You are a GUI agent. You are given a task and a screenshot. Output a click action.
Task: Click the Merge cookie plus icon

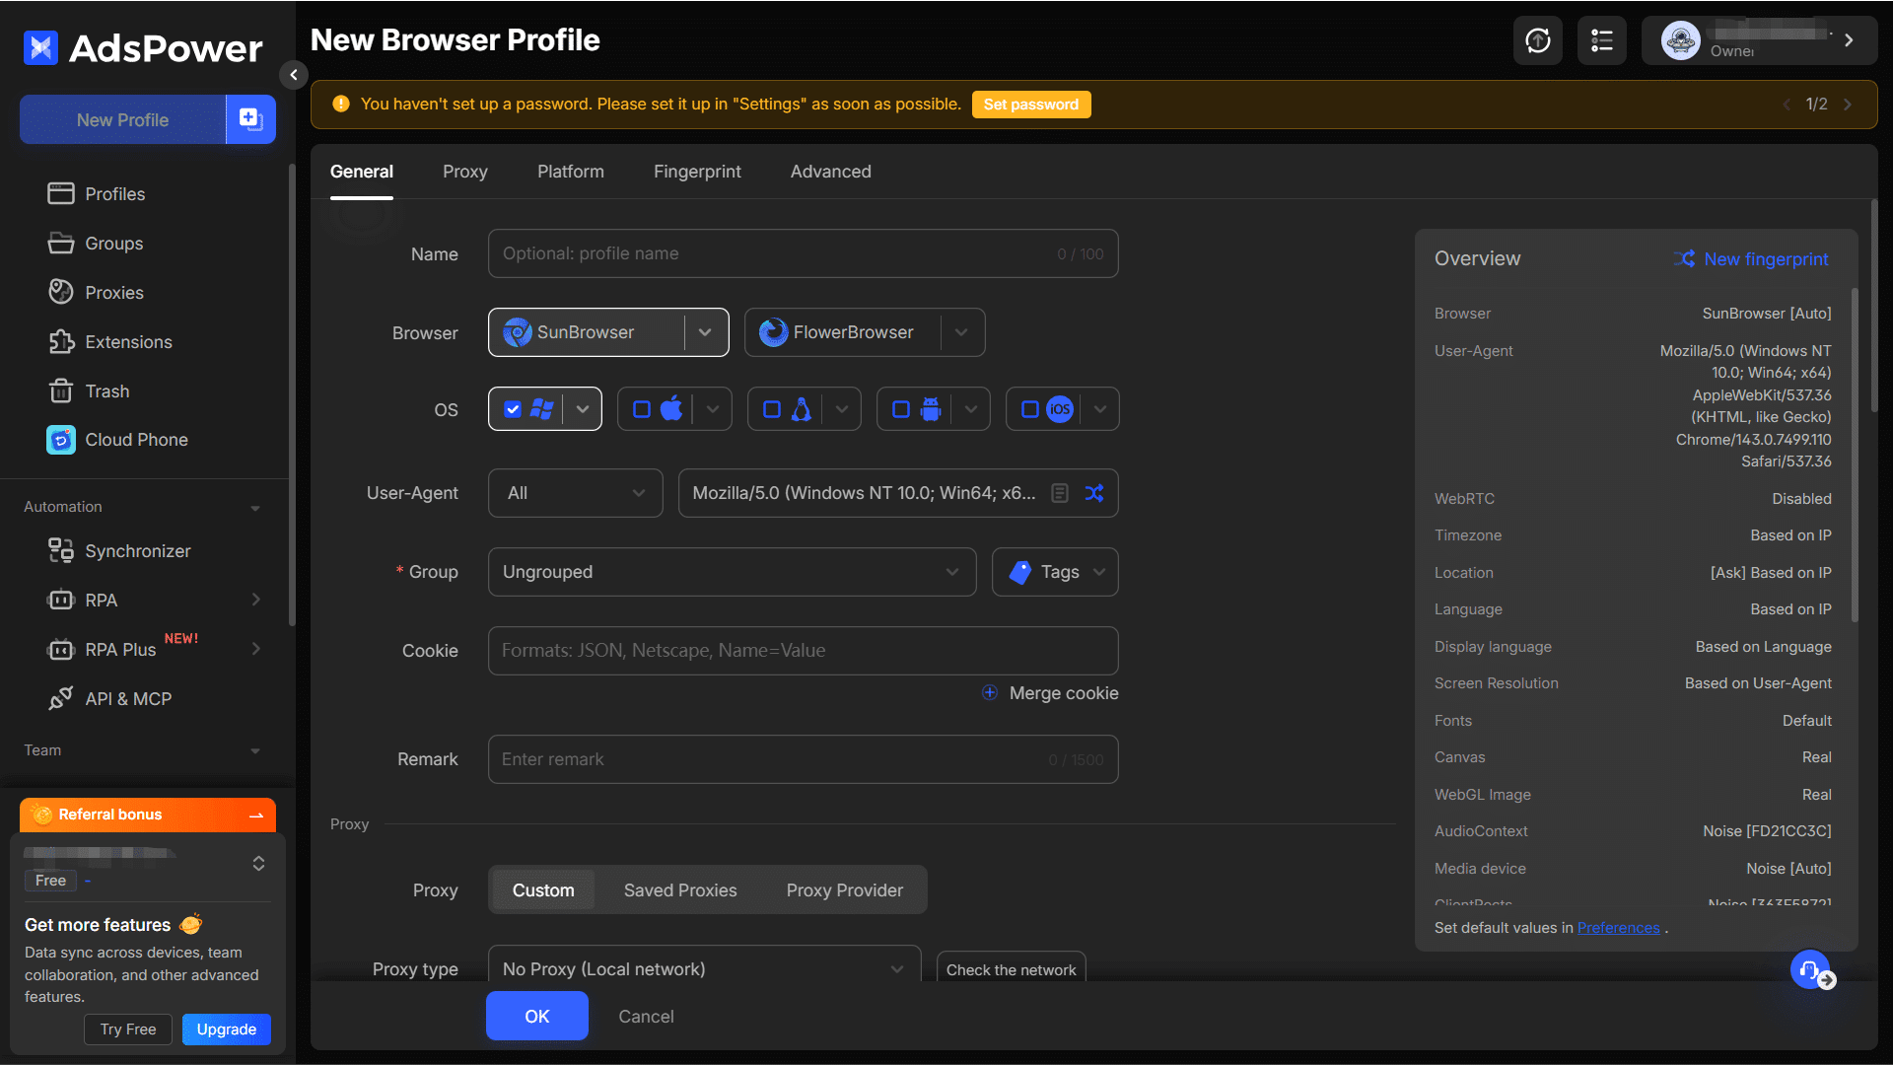[990, 692]
